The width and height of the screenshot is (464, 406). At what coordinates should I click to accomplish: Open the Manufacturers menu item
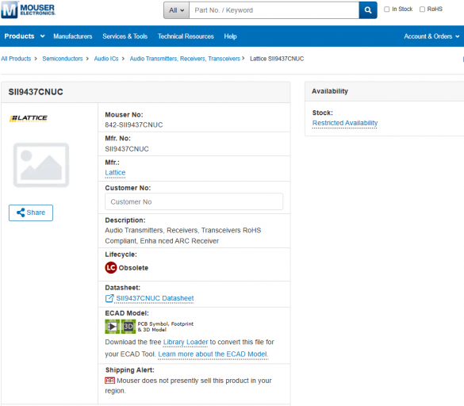point(73,36)
